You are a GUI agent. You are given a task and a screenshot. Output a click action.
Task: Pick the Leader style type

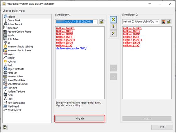(x=9, y=58)
